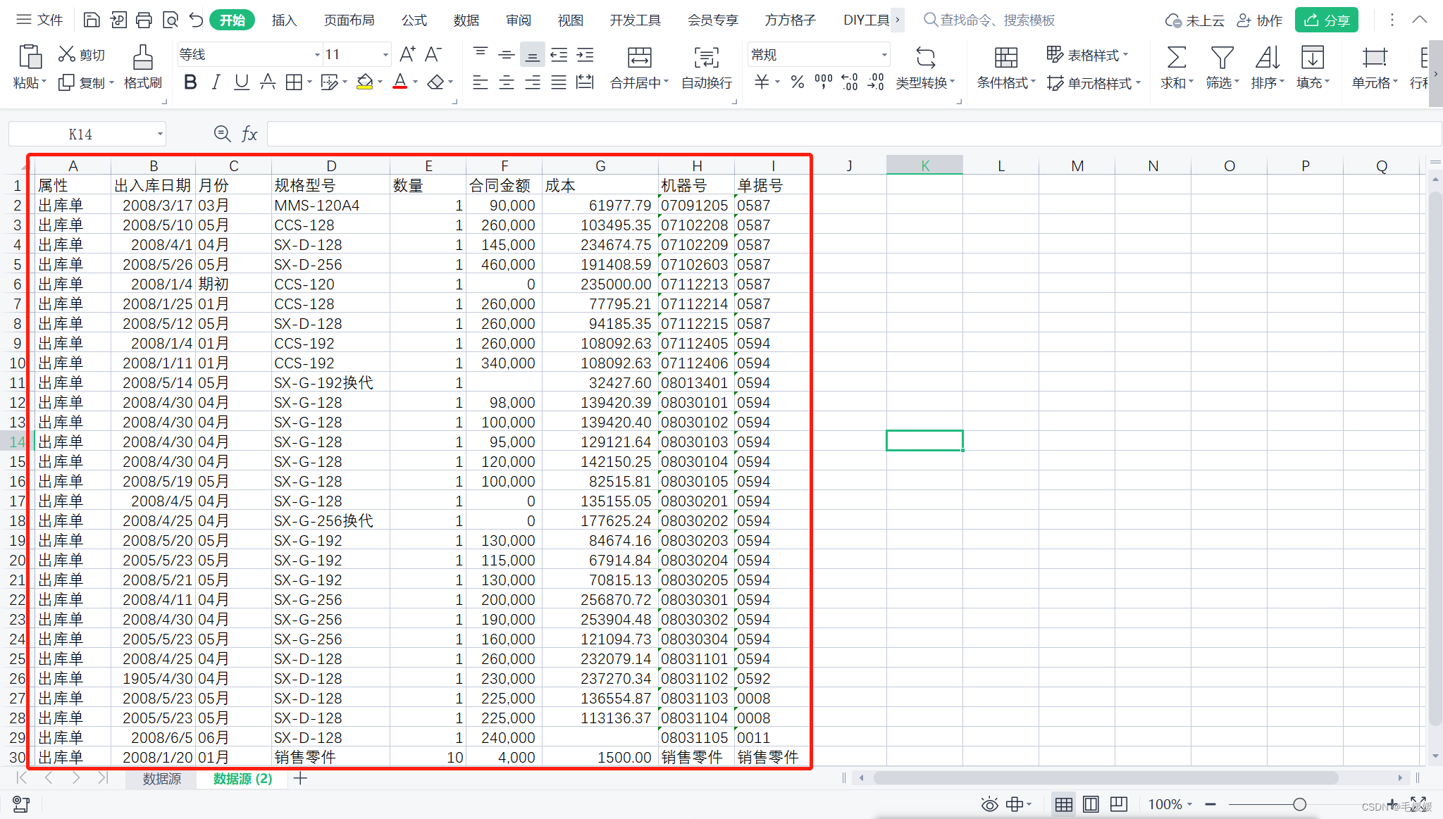Expand the Name Box dropdown arrow
This screenshot has width=1443, height=819.
[x=160, y=134]
